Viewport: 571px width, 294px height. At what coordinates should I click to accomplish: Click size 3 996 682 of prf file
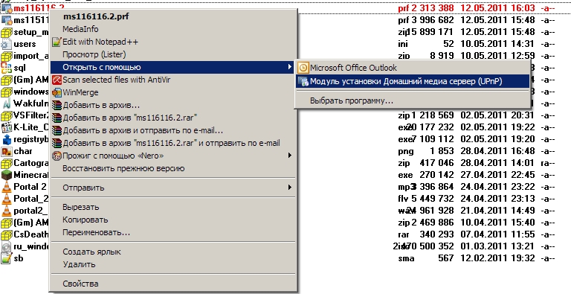pos(433,19)
